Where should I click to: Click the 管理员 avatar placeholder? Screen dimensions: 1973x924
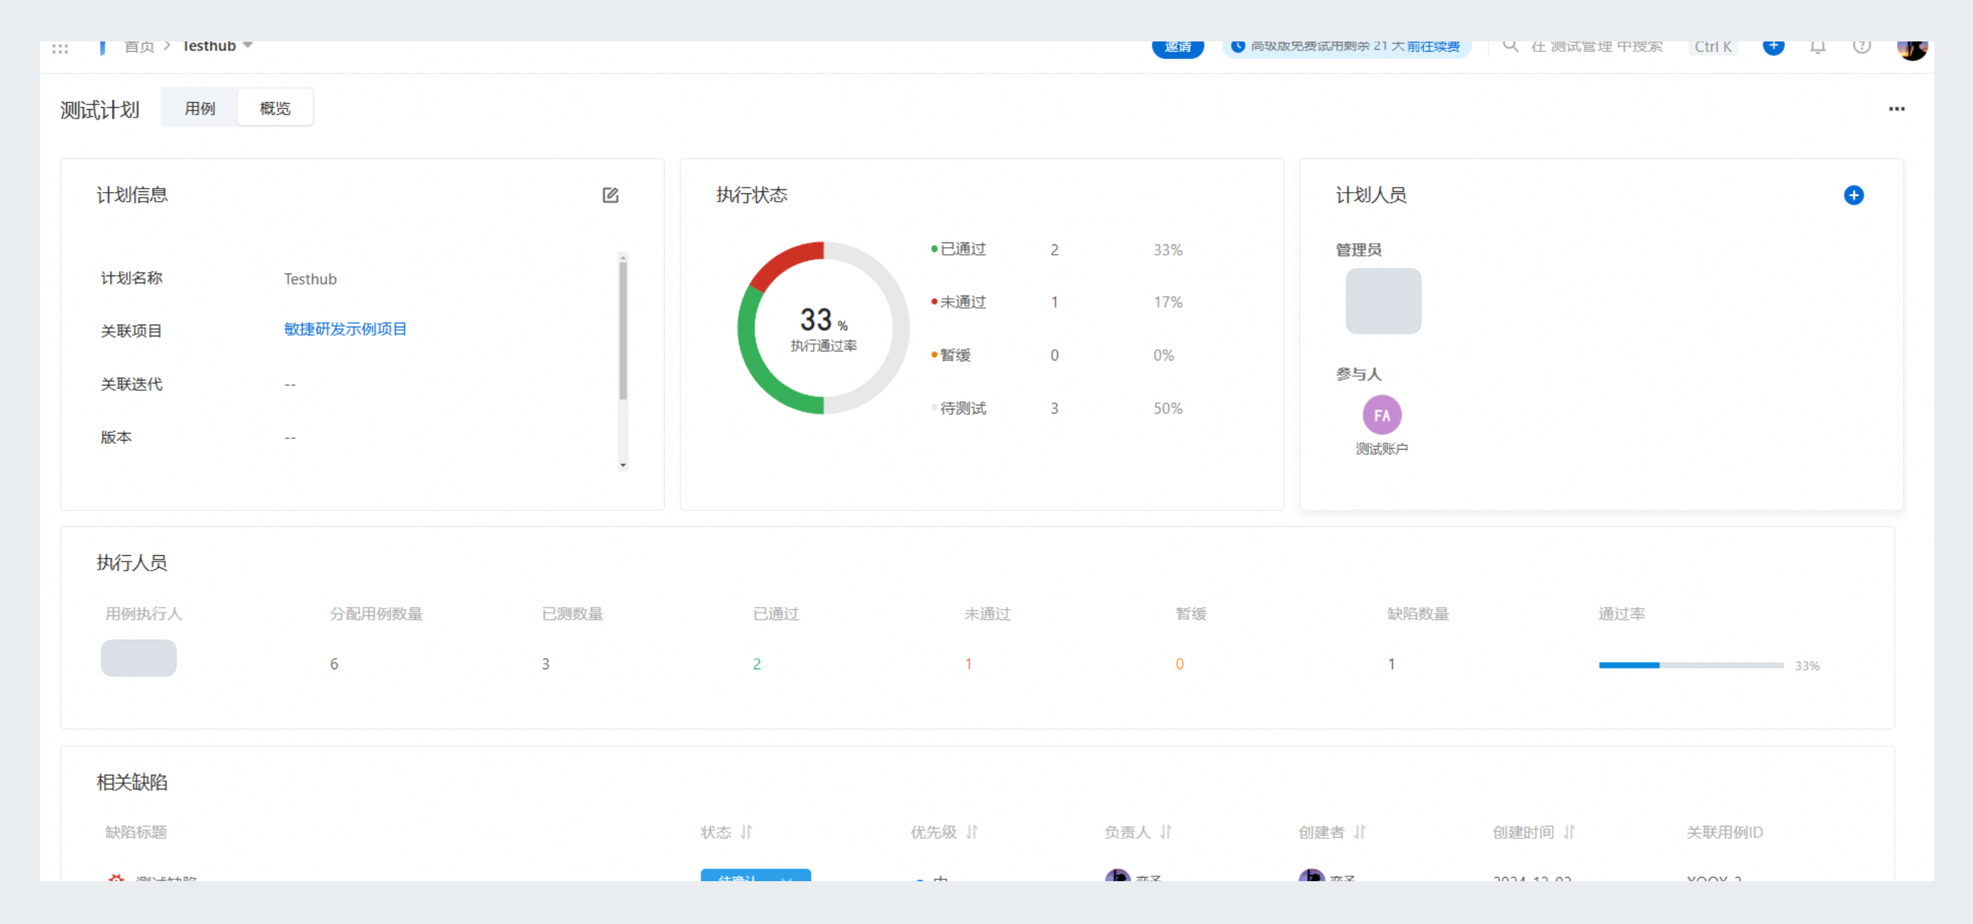pyautogui.click(x=1383, y=301)
